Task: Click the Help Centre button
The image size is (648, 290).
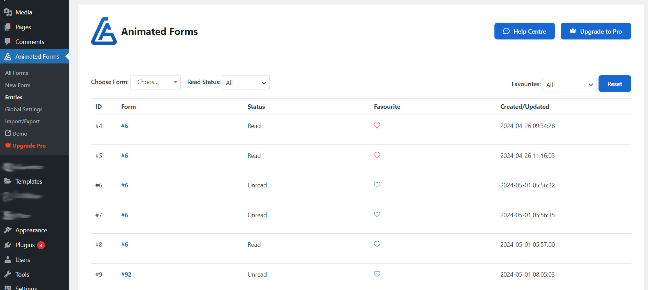Action: (x=524, y=31)
